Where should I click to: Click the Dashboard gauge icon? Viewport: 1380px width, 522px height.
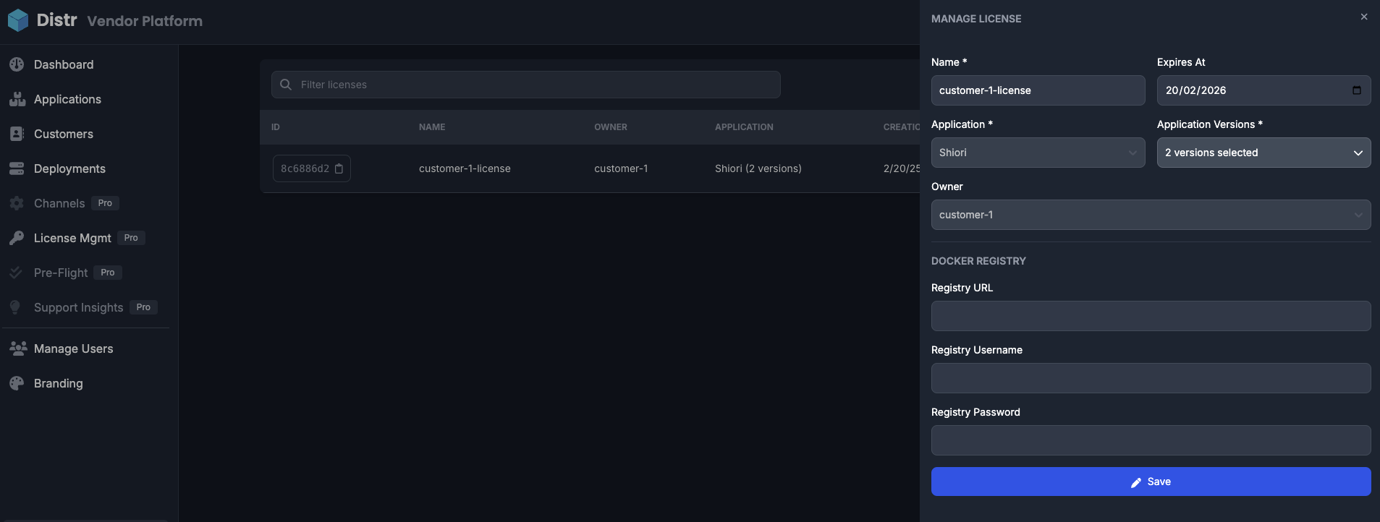point(17,64)
